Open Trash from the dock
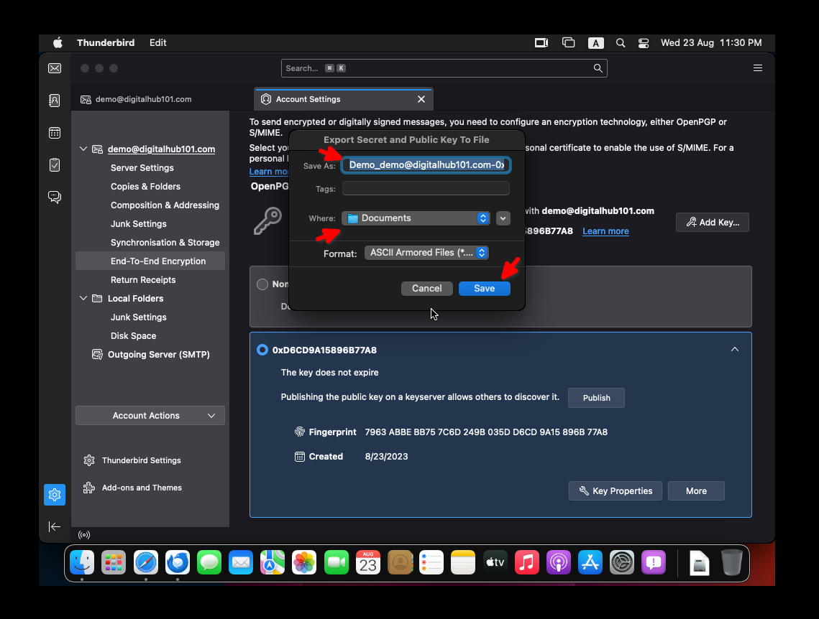 (x=732, y=563)
